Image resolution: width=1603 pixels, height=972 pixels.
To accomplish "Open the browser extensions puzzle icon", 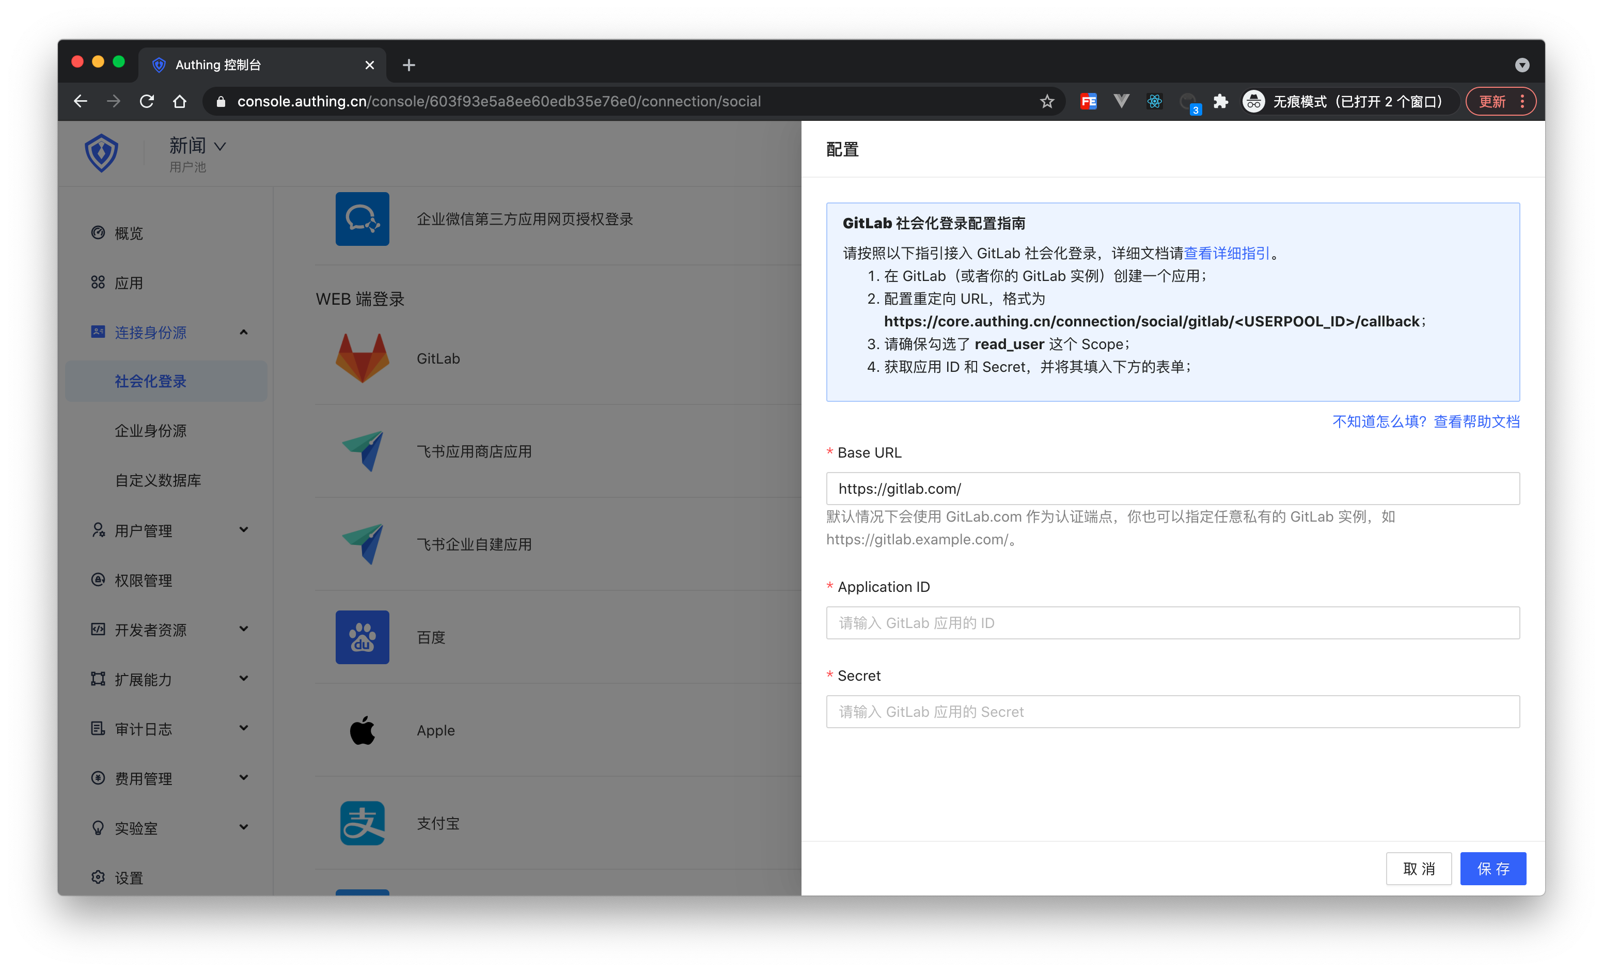I will point(1220,102).
